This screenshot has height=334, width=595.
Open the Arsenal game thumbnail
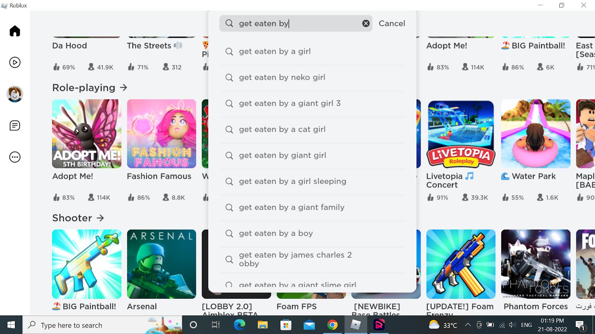161,264
